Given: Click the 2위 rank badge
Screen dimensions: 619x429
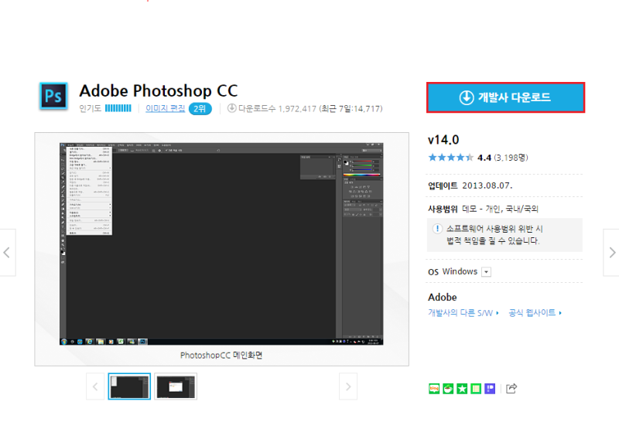Looking at the screenshot, I should tap(200, 109).
